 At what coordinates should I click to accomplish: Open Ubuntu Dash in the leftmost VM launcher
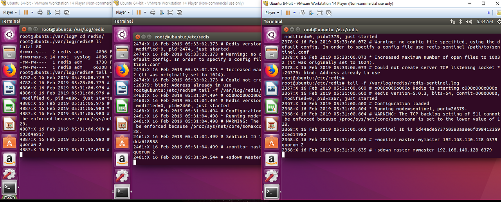[x=10, y=35]
